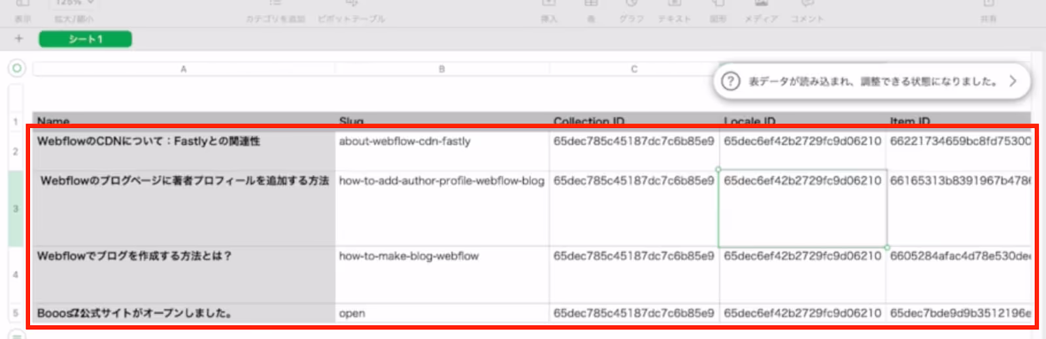Viewport: 1046px width, 339px height.
Task: Select row 5 header number
Action: click(x=16, y=314)
